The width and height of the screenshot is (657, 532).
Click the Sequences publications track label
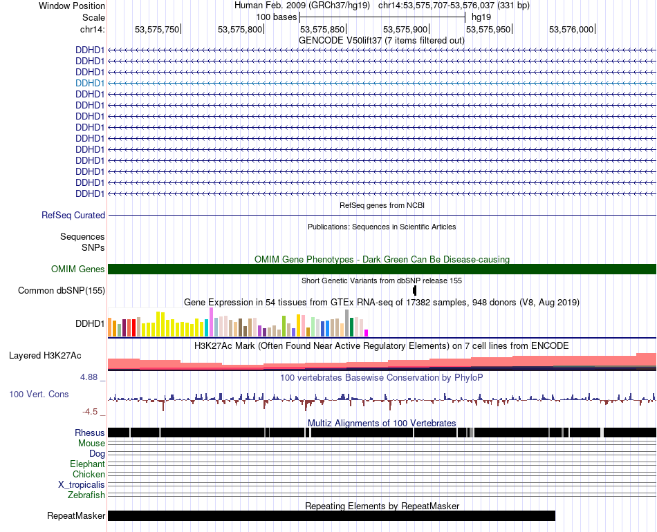(82, 236)
